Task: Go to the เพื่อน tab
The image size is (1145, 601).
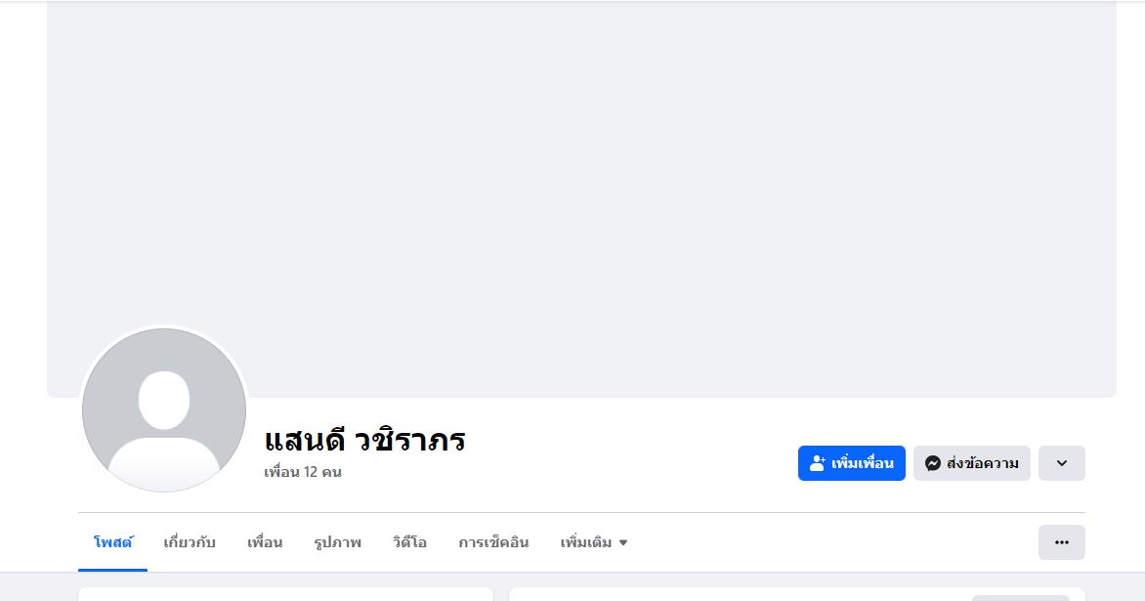Action: 265,542
